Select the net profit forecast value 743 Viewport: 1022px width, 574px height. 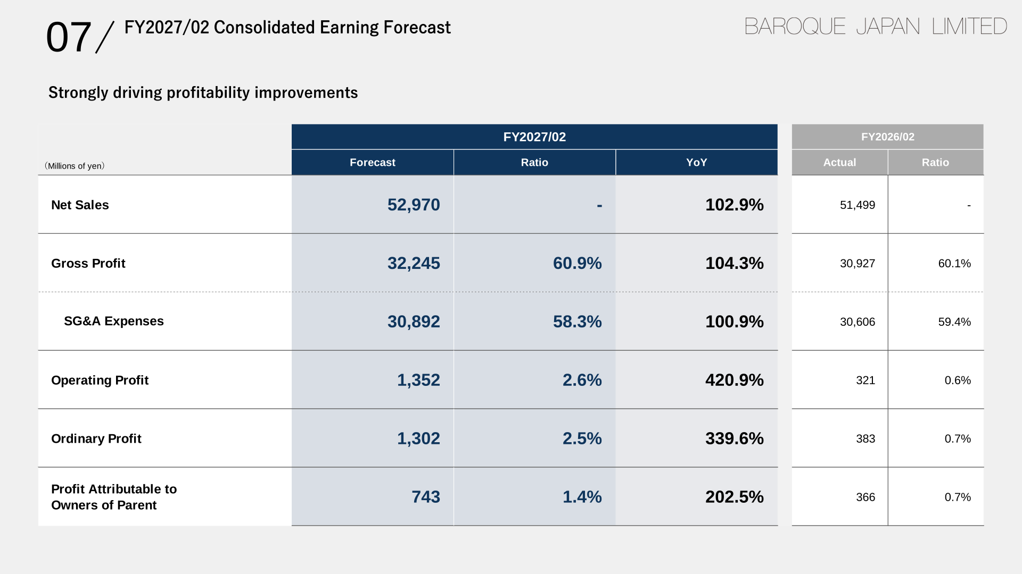pos(426,497)
